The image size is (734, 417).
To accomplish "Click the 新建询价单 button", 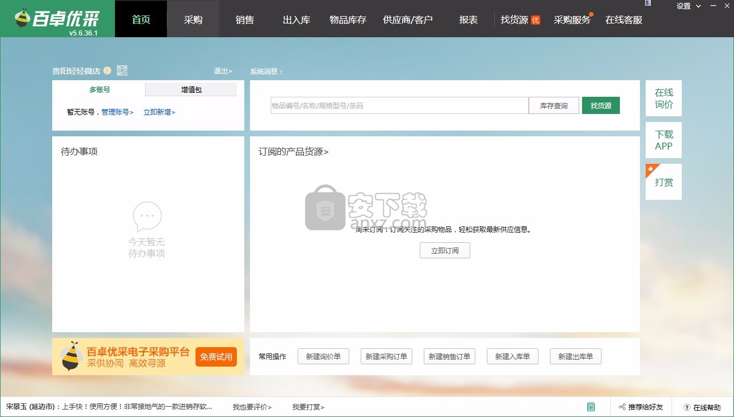I will pos(323,356).
